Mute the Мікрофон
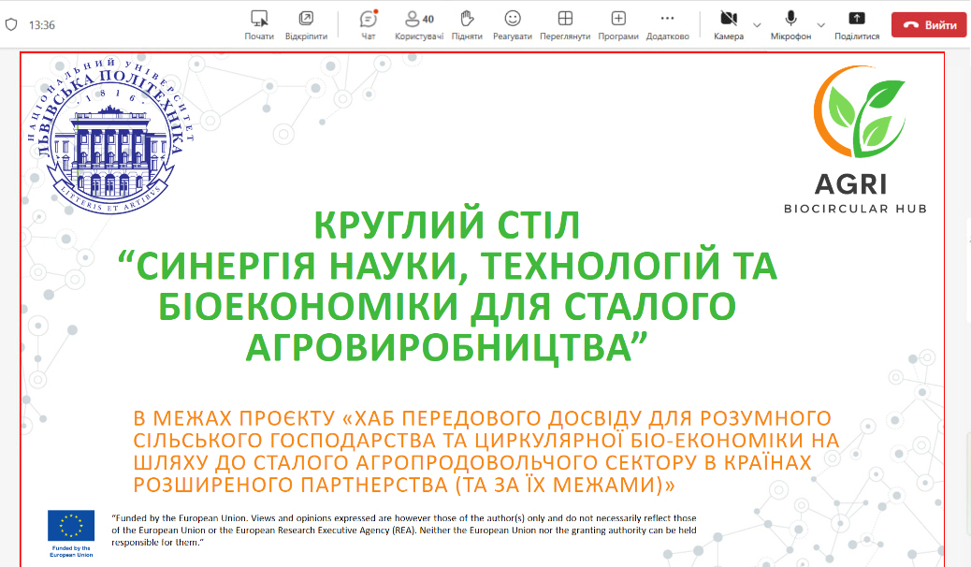The image size is (971, 567). tap(790, 20)
